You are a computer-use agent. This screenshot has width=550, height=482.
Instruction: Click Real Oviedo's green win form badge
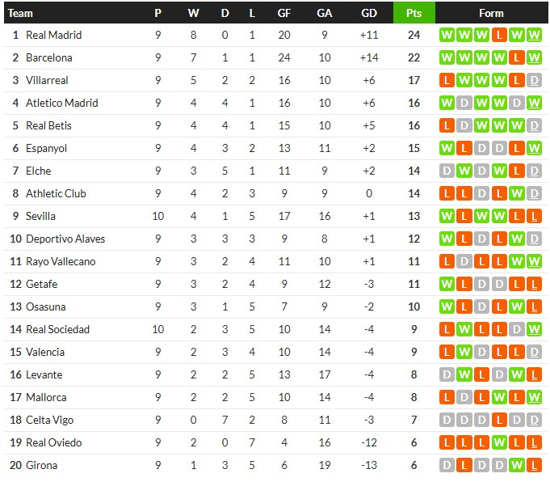tap(499, 443)
